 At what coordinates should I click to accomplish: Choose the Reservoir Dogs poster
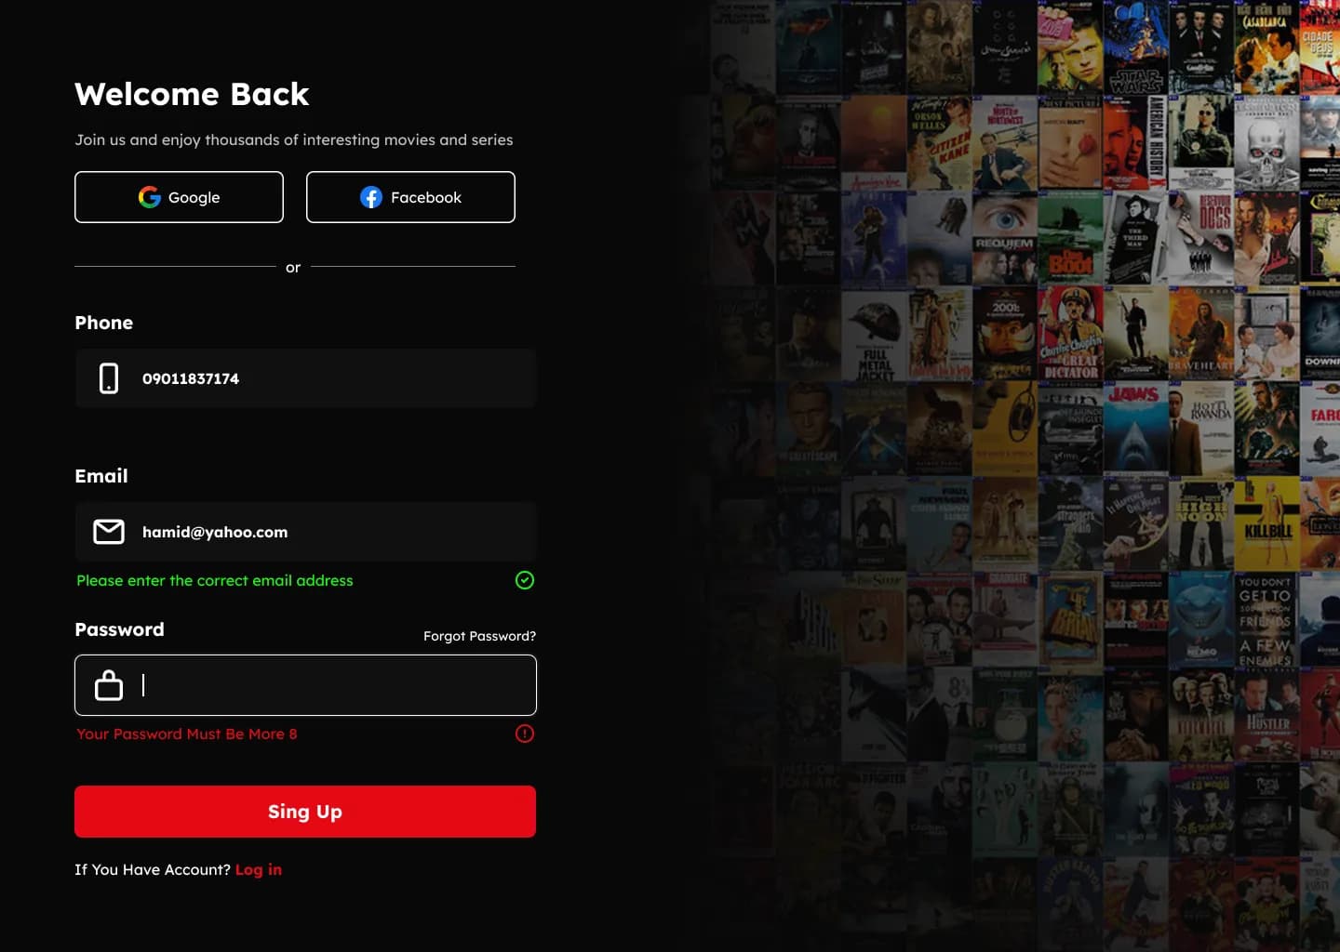[x=1200, y=238]
